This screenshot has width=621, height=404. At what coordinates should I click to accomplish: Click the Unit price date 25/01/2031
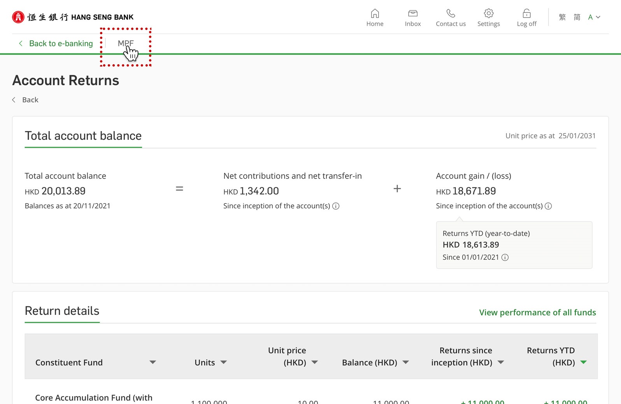(x=577, y=136)
